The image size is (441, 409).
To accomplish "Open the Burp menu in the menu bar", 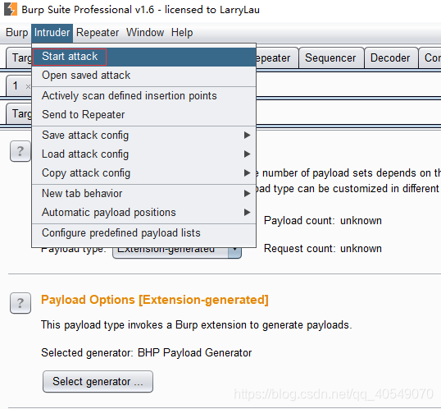I will coord(17,33).
